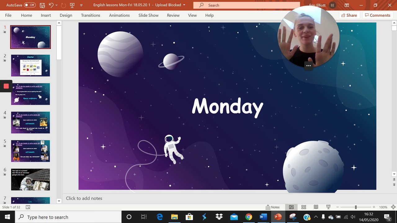The width and height of the screenshot is (397, 223).
Task: Toggle the Notes pane button
Action: click(273, 207)
